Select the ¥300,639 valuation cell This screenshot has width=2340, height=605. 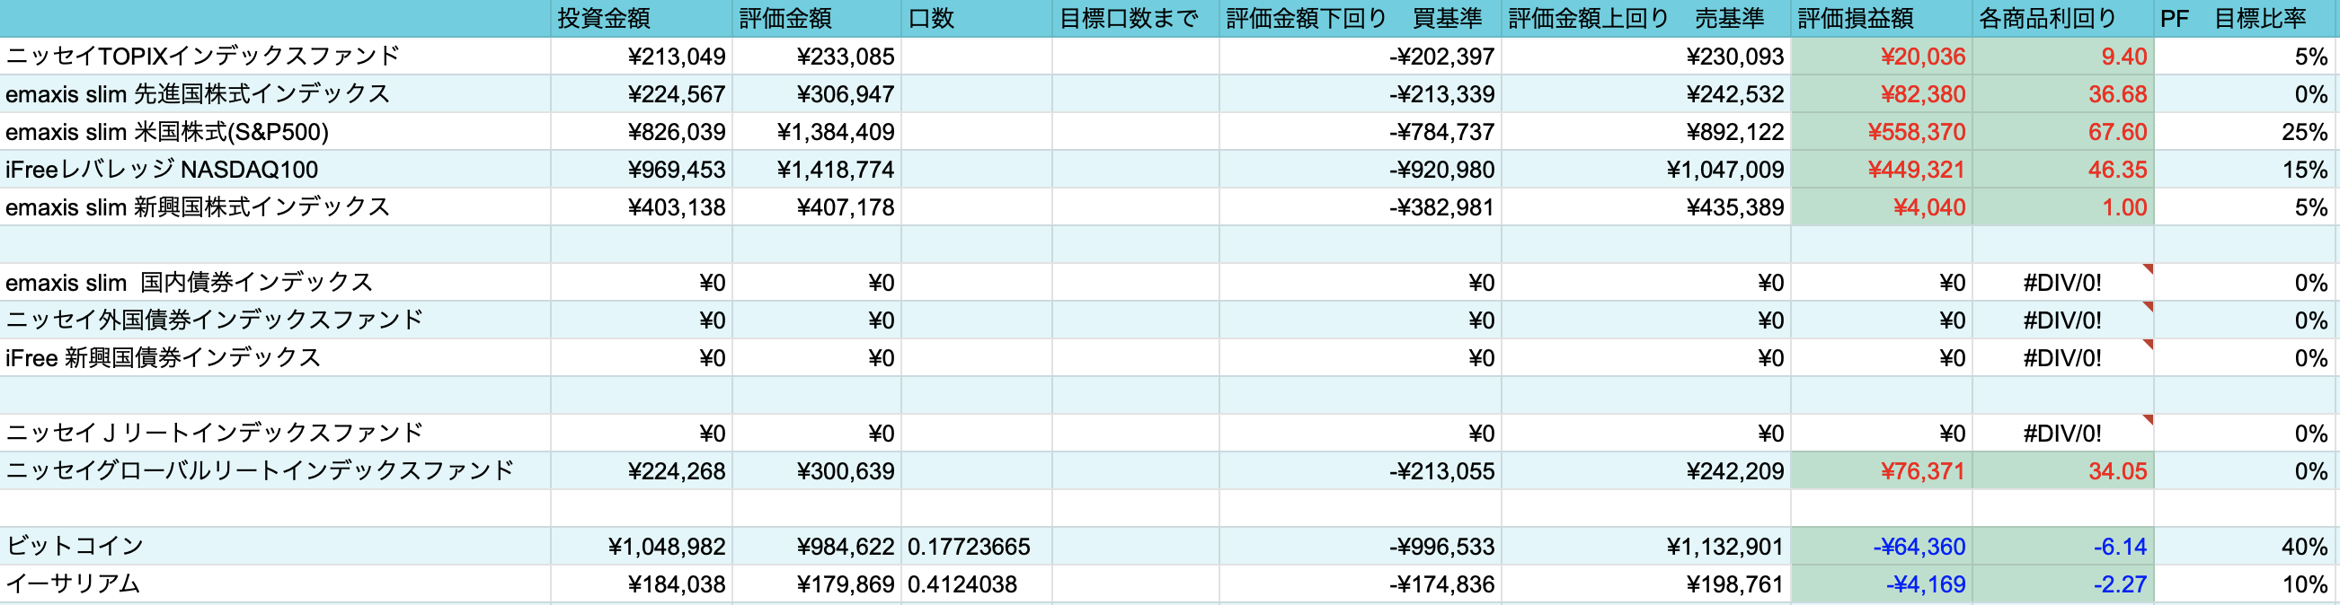(x=817, y=470)
